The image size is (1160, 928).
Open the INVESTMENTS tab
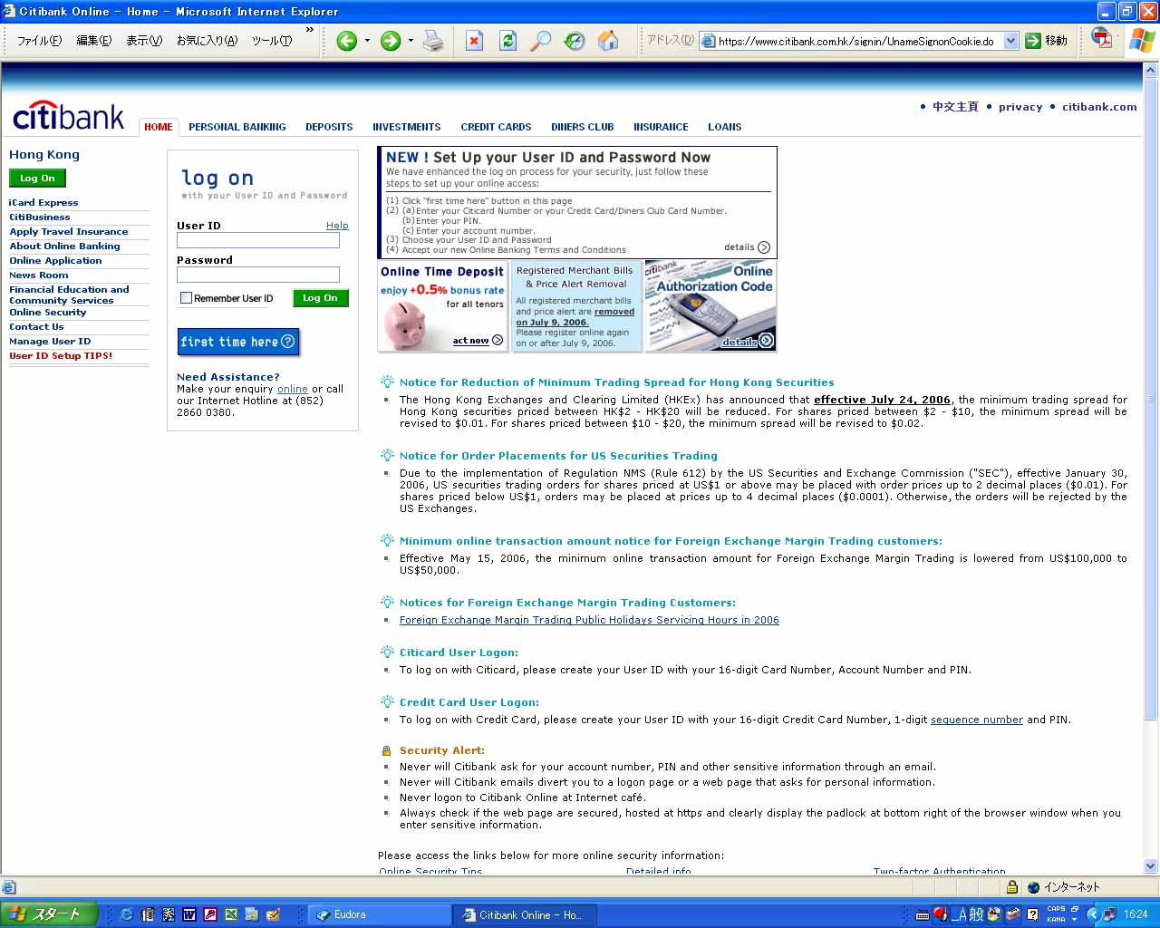[x=407, y=127]
